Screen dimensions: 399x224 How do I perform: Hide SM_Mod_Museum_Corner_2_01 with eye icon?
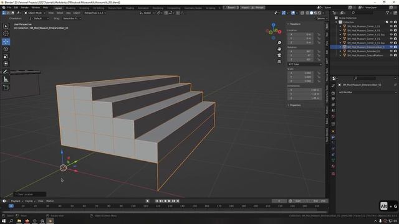tap(391, 26)
